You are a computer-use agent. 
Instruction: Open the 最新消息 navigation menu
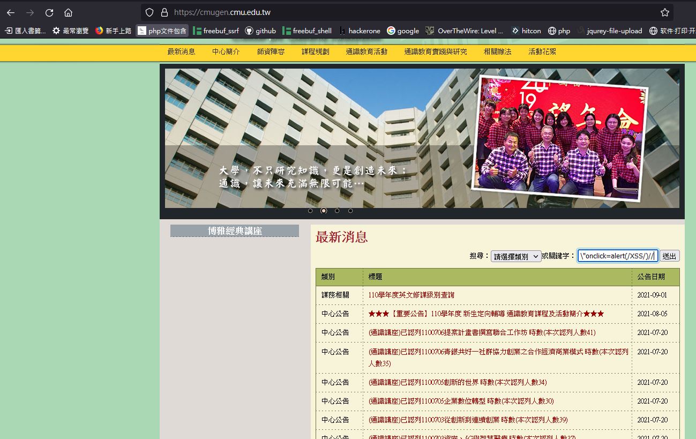coord(181,52)
